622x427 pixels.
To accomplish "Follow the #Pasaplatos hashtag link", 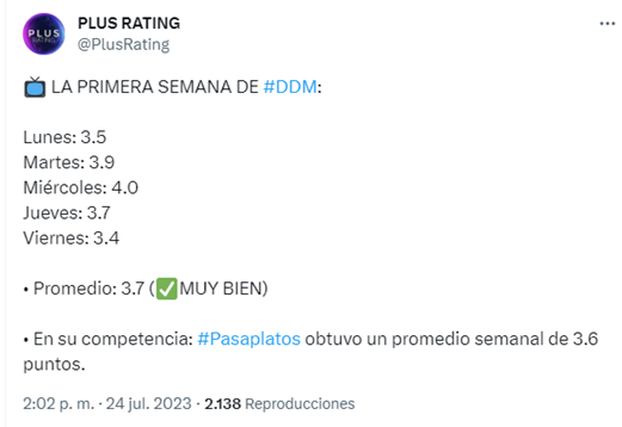I will click(x=249, y=339).
